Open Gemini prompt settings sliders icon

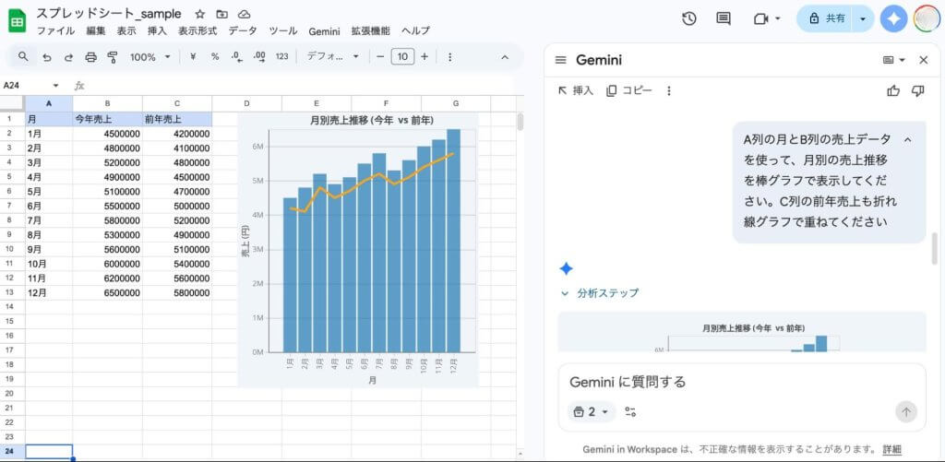pyautogui.click(x=630, y=412)
